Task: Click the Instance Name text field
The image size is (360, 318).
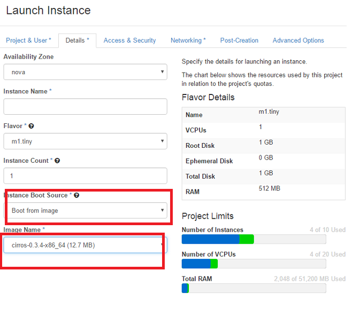Action: coord(85,107)
